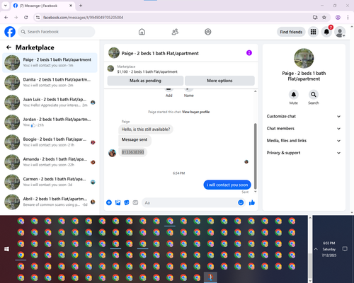Viewport: 354px width, 283px height.
Task: Open the Abril conversation
Action: [x=50, y=202]
